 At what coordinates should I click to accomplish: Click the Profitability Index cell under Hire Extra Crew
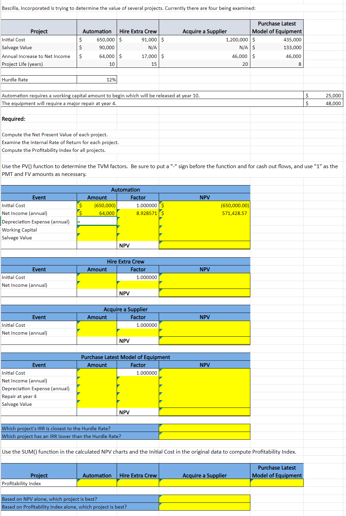click(138, 483)
